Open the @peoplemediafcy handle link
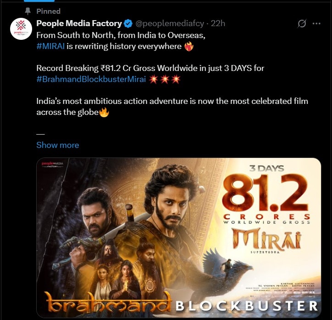The width and height of the screenshot is (332, 320). click(x=170, y=23)
